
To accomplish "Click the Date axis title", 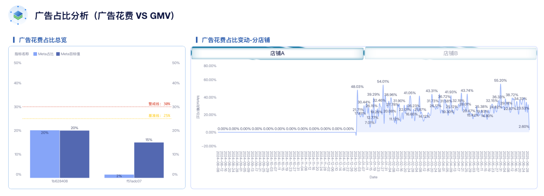I will click(373, 177).
